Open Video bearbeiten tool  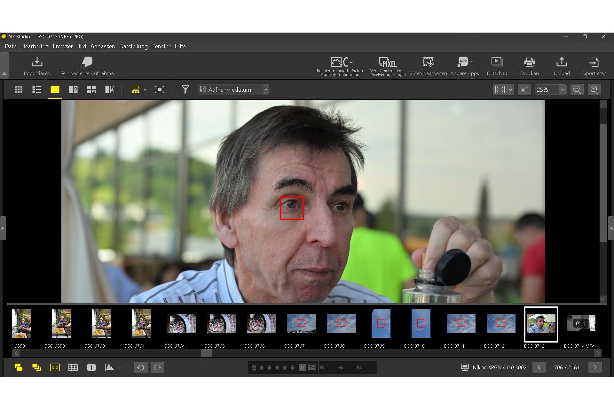(x=428, y=66)
